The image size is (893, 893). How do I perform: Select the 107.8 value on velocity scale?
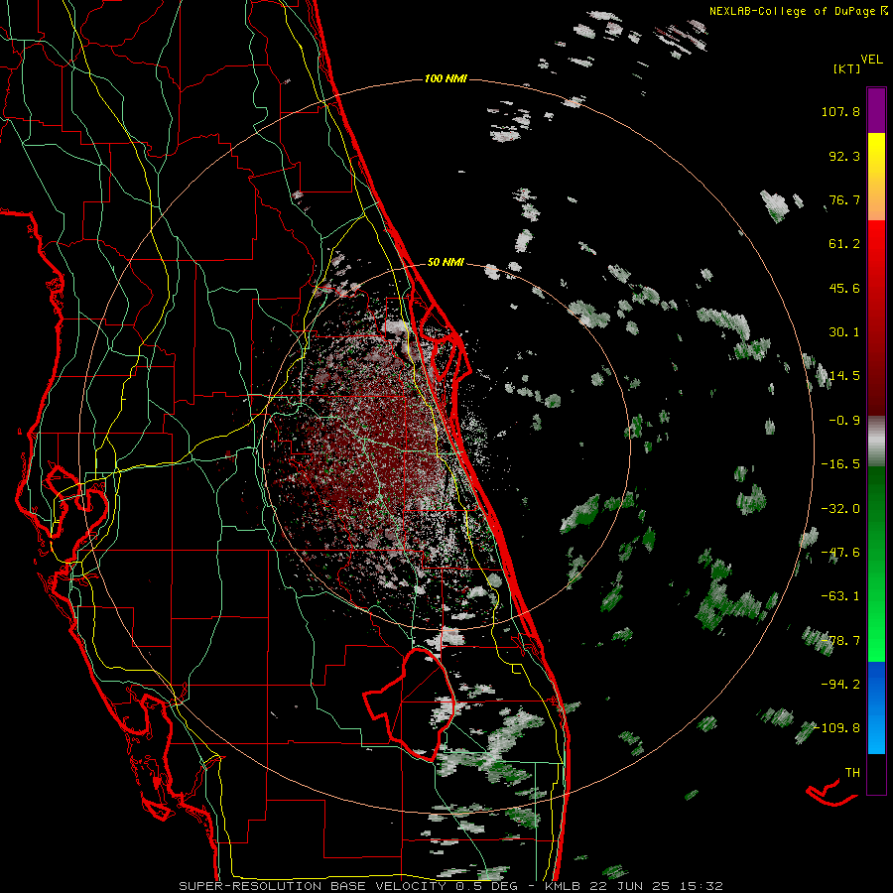point(840,111)
